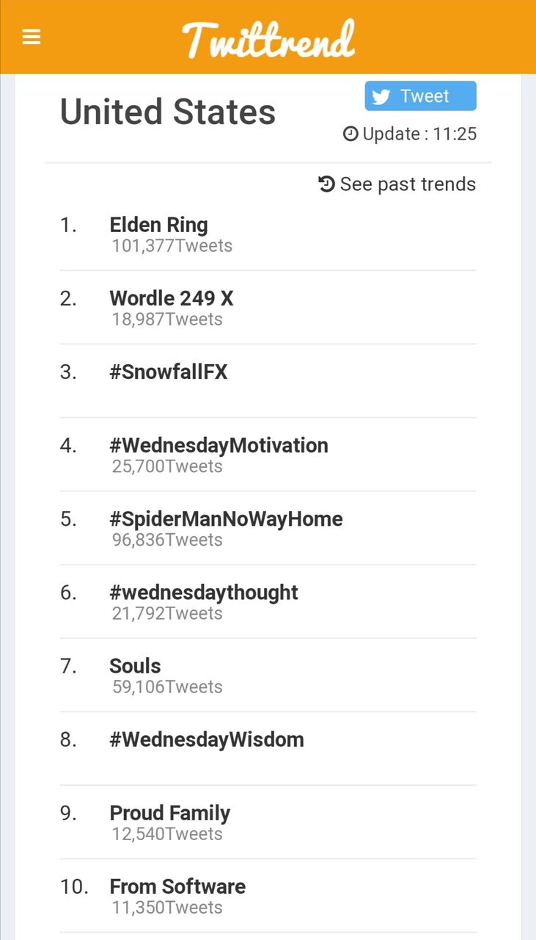Image resolution: width=536 pixels, height=940 pixels.
Task: Open the hamburger menu icon
Action: 32,37
